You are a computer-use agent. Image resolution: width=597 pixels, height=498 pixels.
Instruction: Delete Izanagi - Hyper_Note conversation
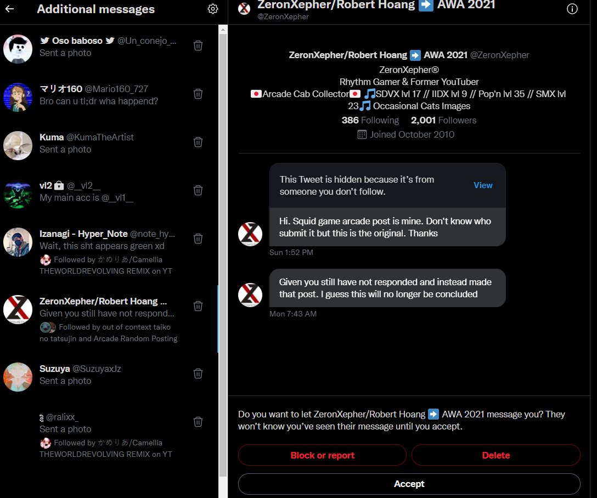(198, 239)
